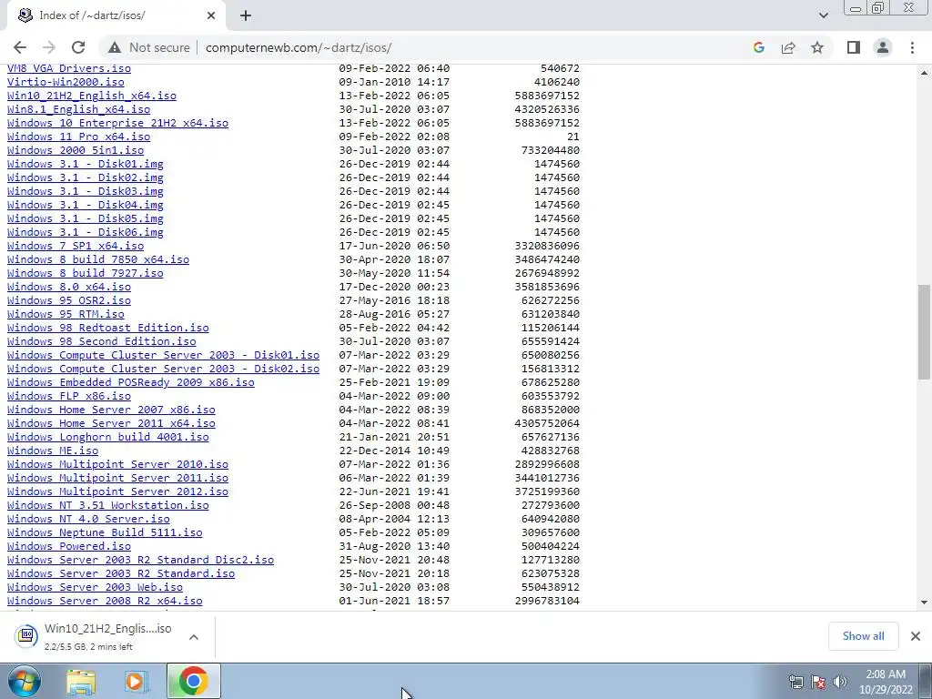Viewport: 932px width, 699px height.
Task: Open the volume speaker icon
Action: 840,682
